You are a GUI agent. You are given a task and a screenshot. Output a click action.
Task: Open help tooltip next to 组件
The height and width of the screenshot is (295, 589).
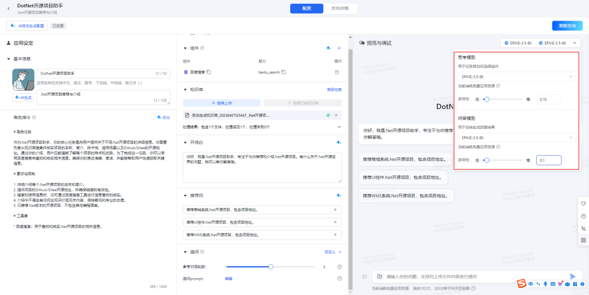[x=202, y=48]
